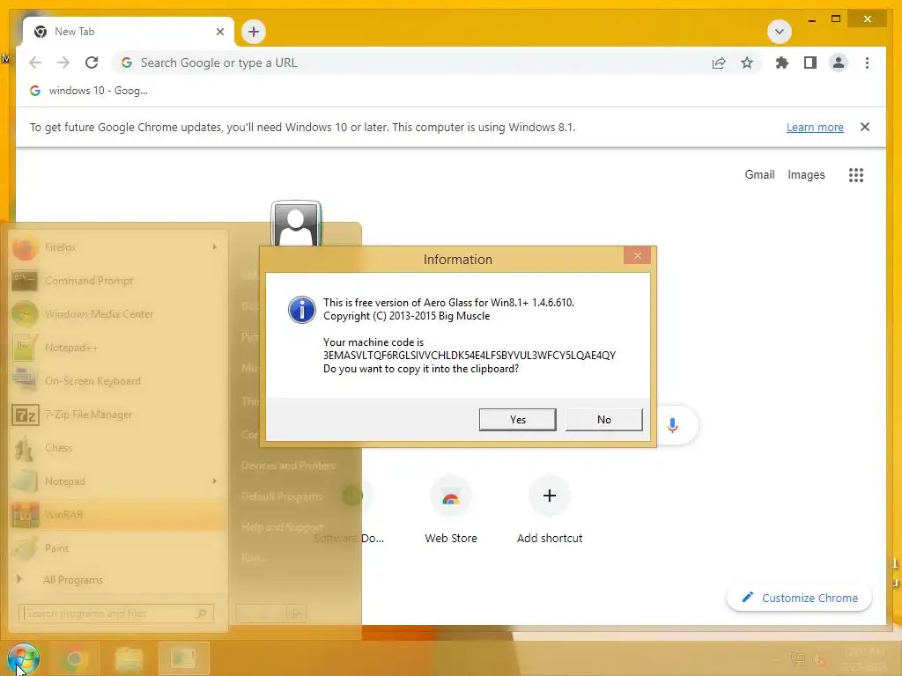Toggle the Chrome side panel
This screenshot has width=902, height=676.
point(810,62)
